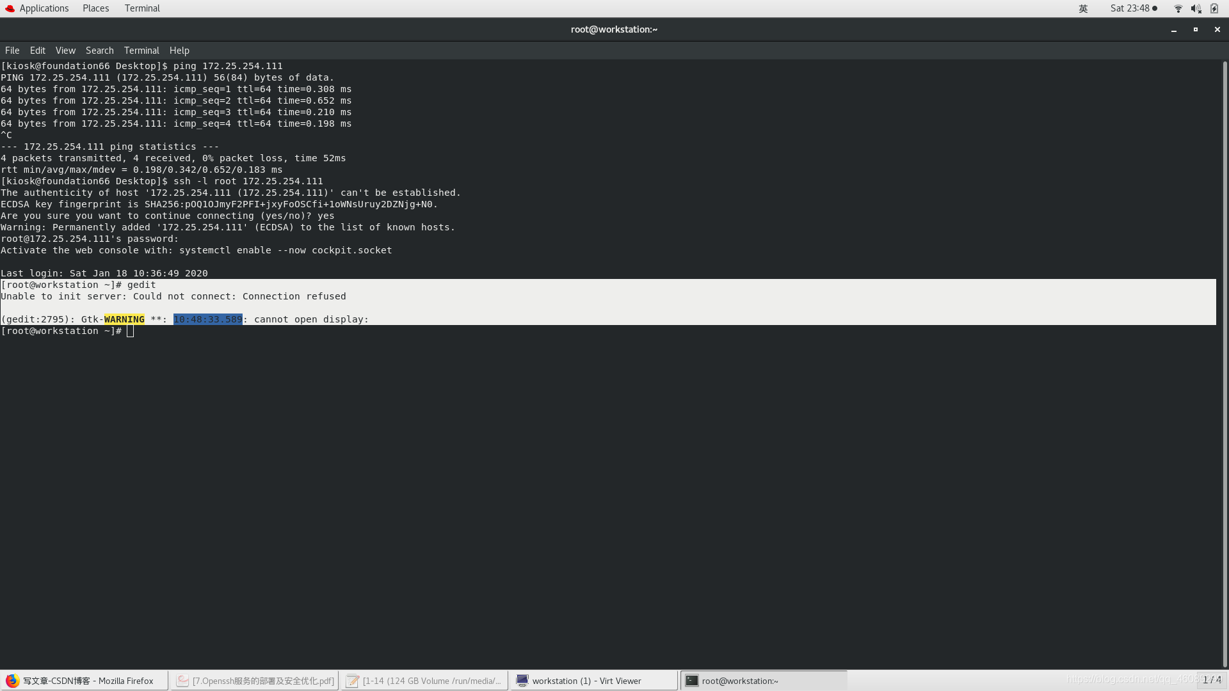Screen dimensions: 1229x691
Task: Open the Terminal menu in menubar
Action: coord(141,51)
